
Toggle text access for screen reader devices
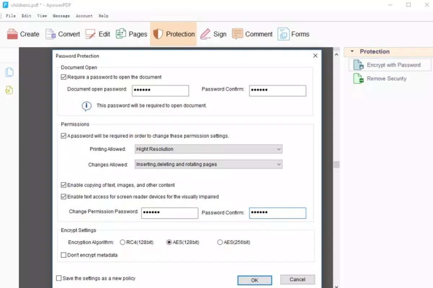coord(64,197)
